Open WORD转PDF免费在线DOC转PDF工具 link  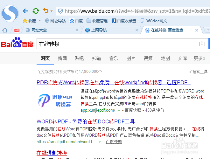point(86,121)
